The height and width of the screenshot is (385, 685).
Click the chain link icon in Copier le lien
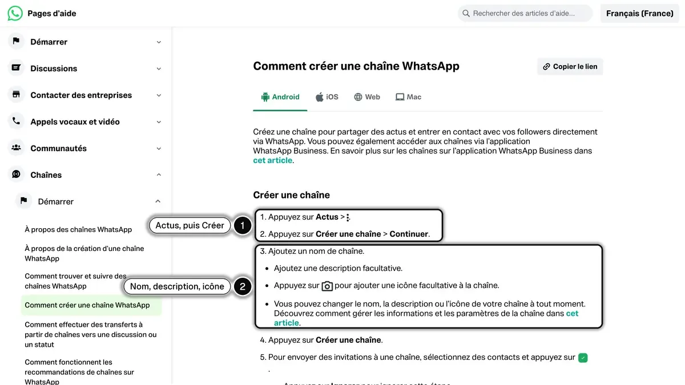[546, 67]
